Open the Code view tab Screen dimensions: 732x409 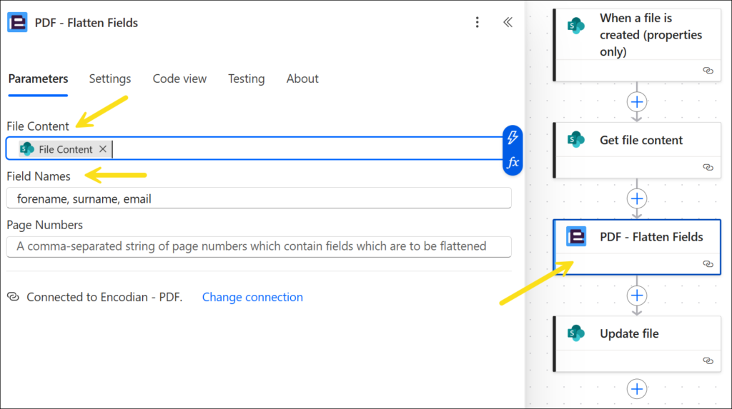[179, 79]
